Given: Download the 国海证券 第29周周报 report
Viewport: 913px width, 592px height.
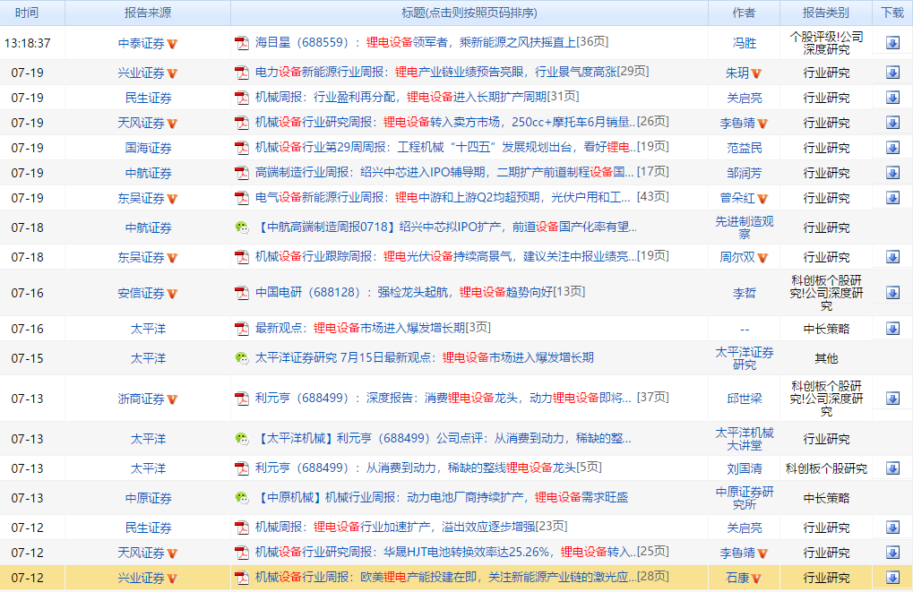Looking at the screenshot, I should (892, 147).
